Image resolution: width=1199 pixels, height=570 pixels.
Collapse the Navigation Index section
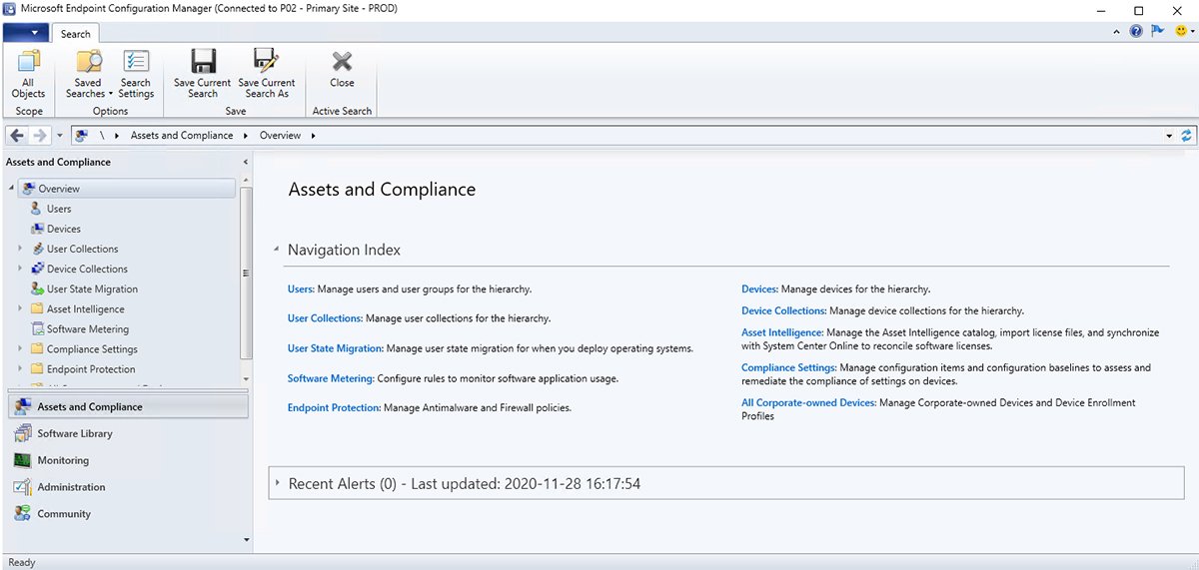(276, 251)
